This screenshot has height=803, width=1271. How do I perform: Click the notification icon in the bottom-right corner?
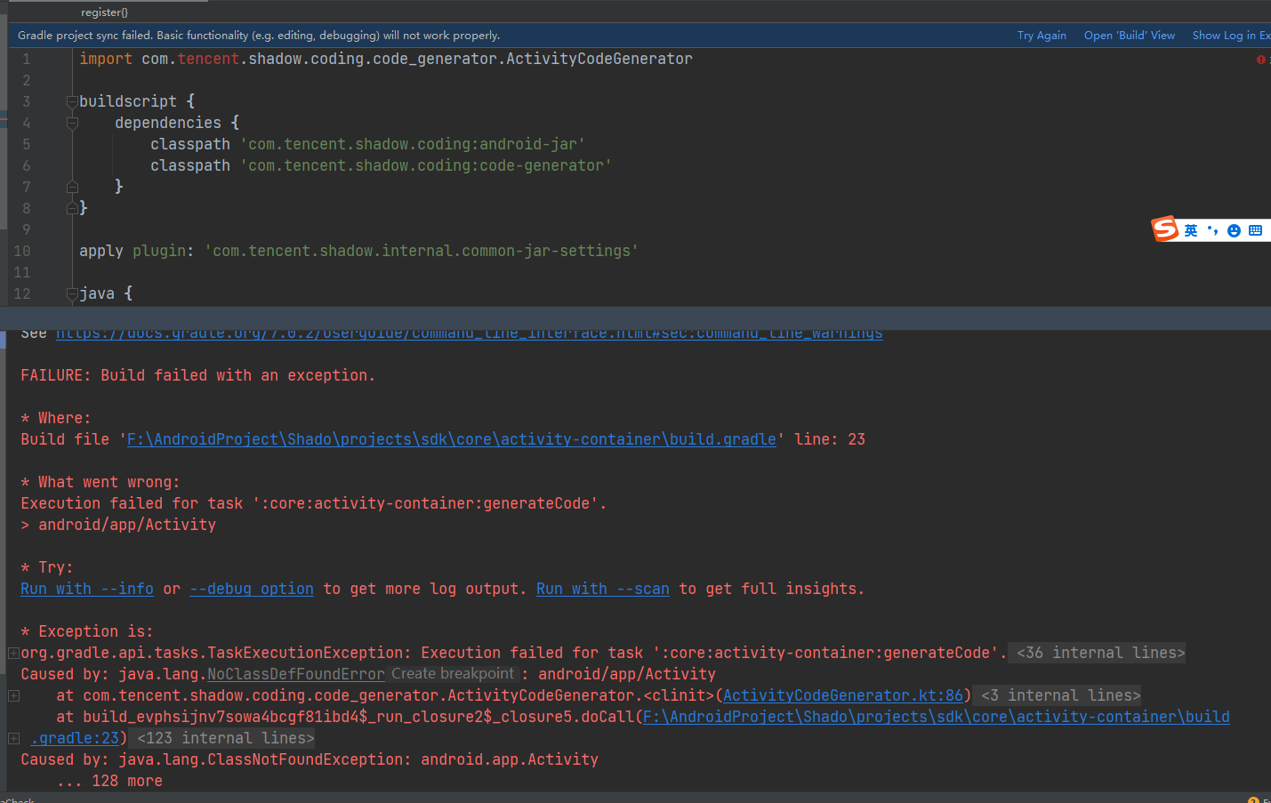(x=1251, y=798)
